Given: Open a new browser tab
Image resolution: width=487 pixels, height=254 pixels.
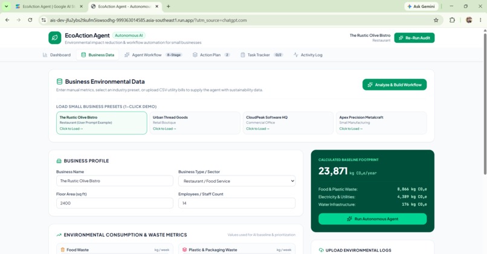Looking at the screenshot, I should (169, 6).
